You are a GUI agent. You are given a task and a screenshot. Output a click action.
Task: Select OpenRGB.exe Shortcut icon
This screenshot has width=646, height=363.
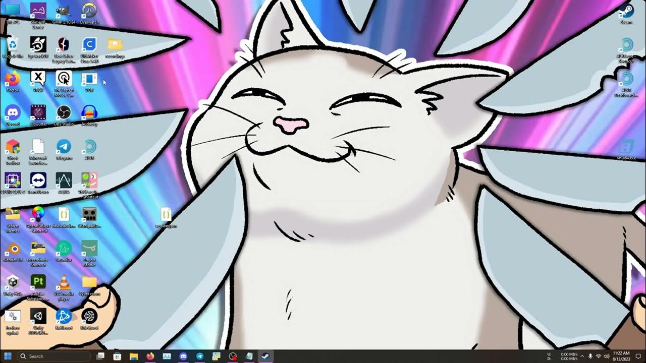pyautogui.click(x=38, y=219)
